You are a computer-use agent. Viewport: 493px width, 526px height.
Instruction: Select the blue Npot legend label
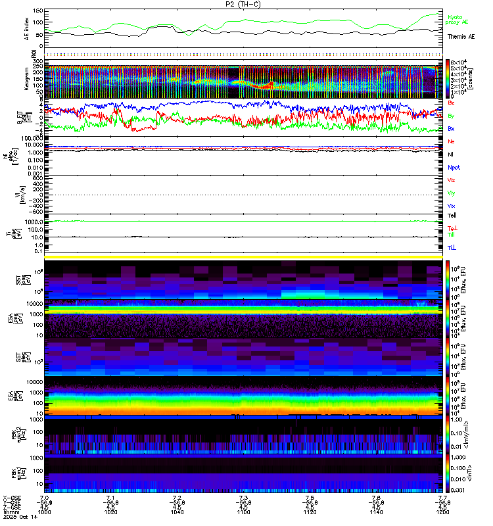click(454, 168)
